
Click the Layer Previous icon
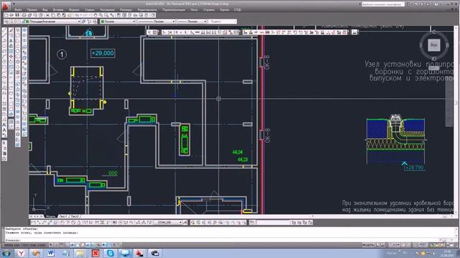[89, 21]
